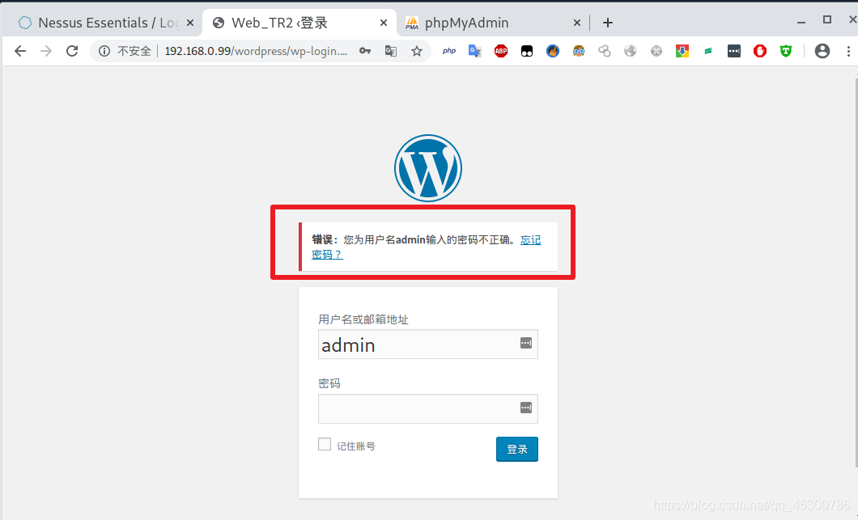The width and height of the screenshot is (858, 520).
Task: Follow the 忘记密码？ link
Action: [530, 240]
